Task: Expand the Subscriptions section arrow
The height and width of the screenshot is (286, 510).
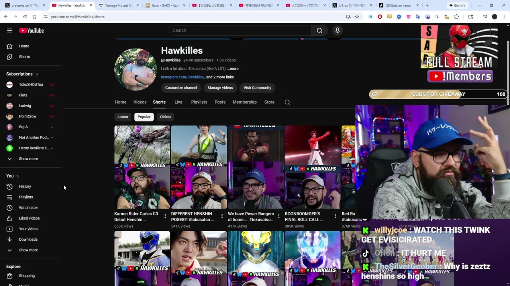Action: [x=37, y=74]
